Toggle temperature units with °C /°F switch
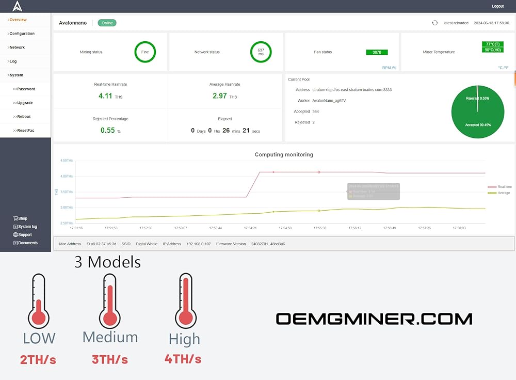 pos(504,68)
